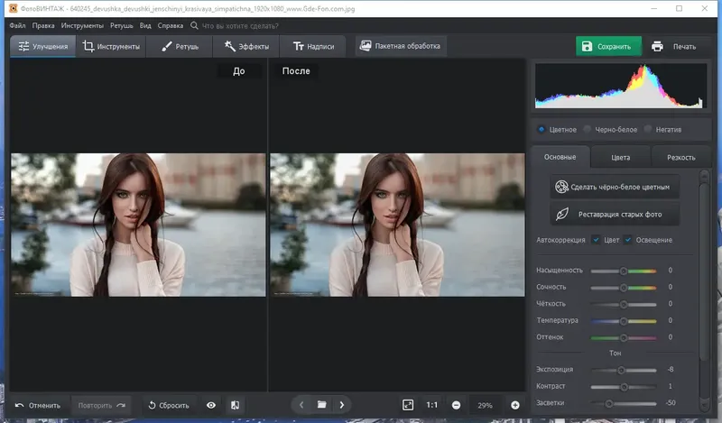Image resolution: width=722 pixels, height=423 pixels.
Task: Select the Черно-белое radio option
Action: (588, 129)
